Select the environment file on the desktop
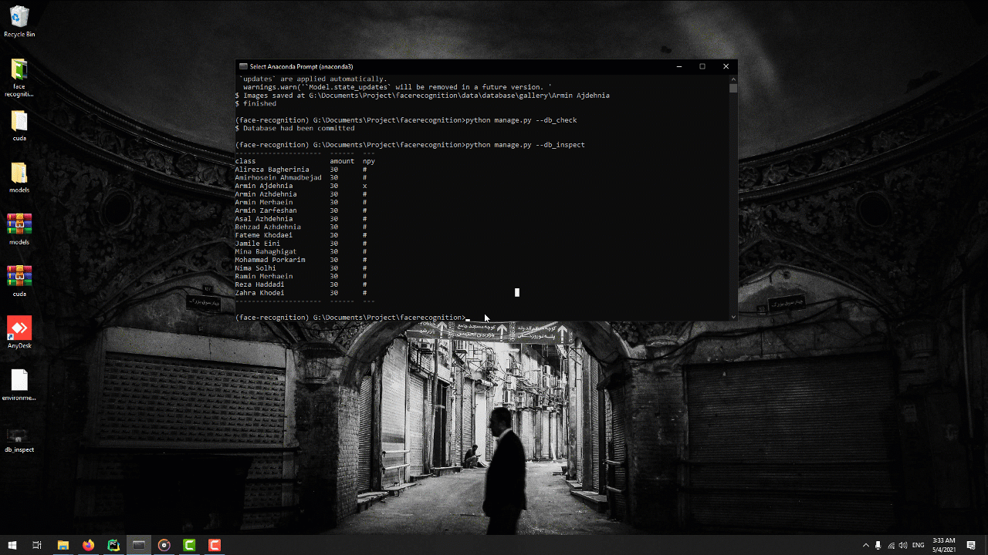The image size is (988, 555). coord(19,385)
